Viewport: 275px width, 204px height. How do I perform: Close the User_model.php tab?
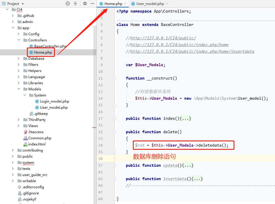pyautogui.click(x=167, y=3)
